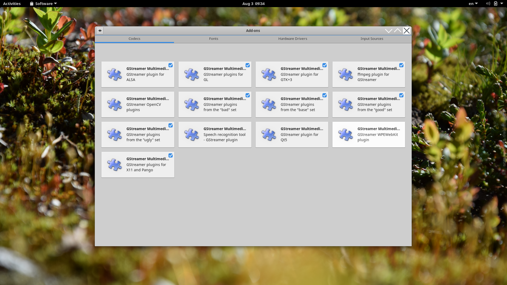Toggle installed checkmark on GTK+3 plugin

325,65
